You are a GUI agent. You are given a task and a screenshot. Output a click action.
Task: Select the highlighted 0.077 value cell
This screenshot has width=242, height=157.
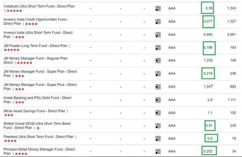(208, 22)
